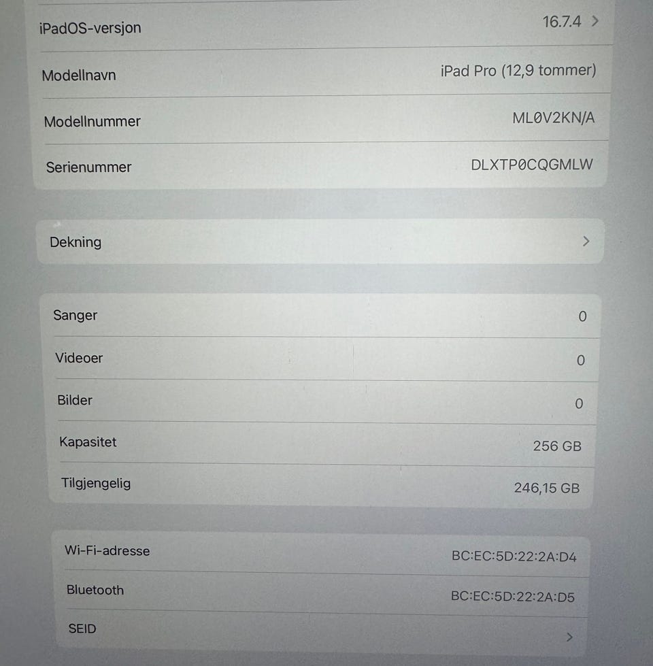Tap the Bilder row label
Viewport: 653px width, 666px height.
click(75, 400)
